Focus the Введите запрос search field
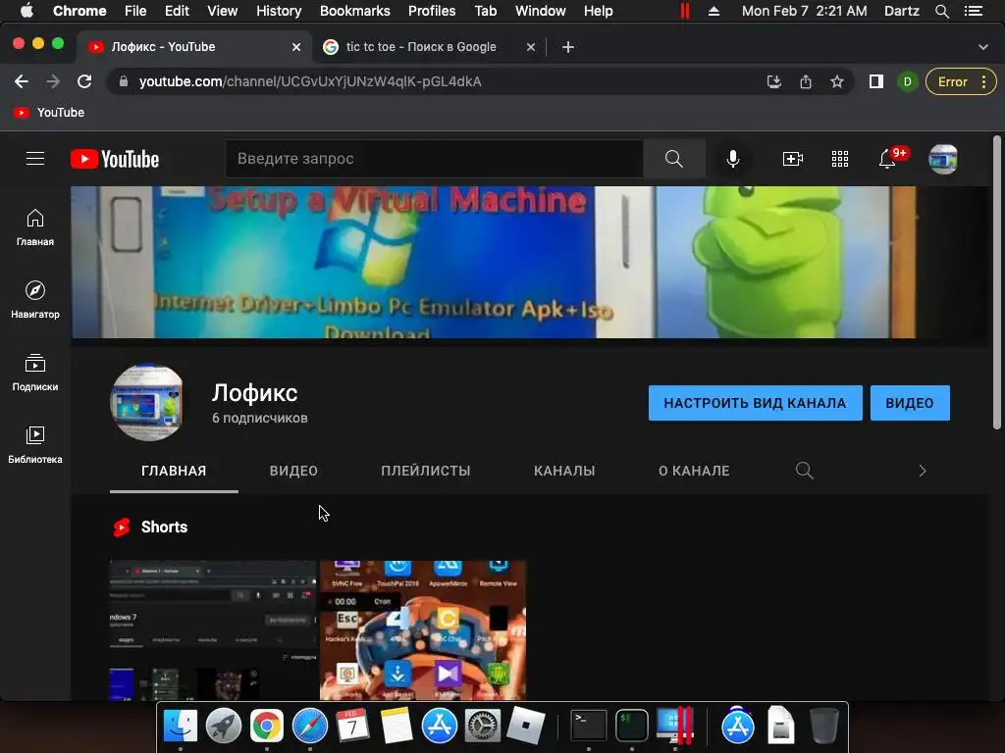The height and width of the screenshot is (753, 1005). click(x=434, y=159)
